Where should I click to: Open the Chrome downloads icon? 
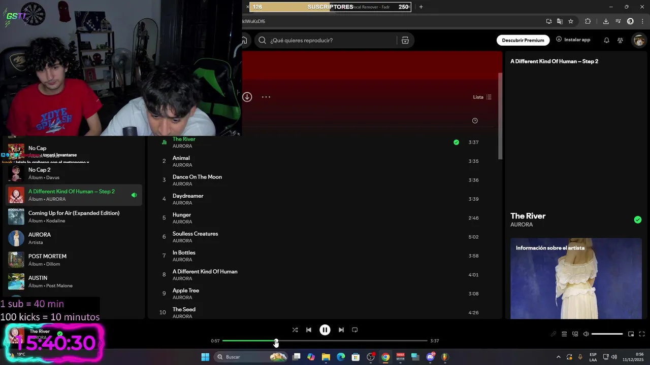click(606, 21)
